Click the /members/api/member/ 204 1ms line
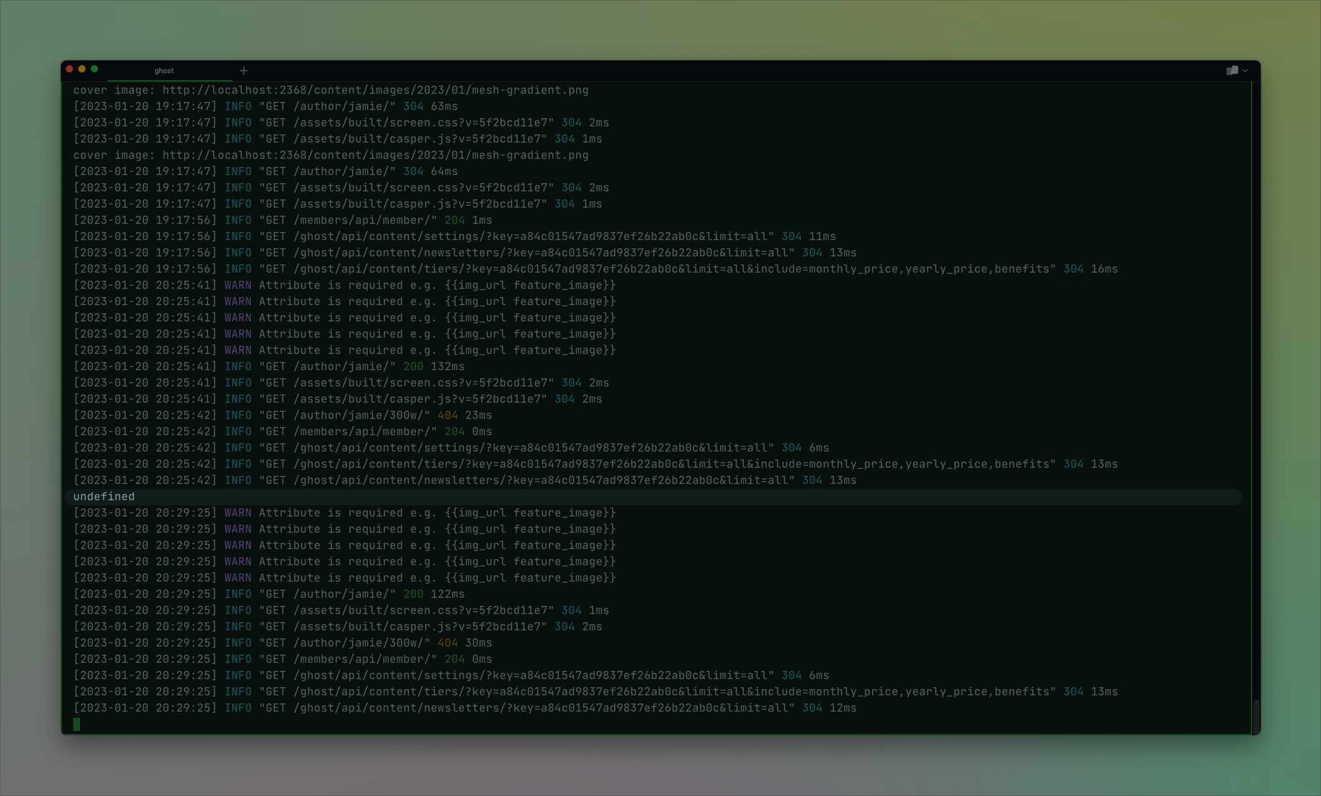Viewport: 1321px width, 796px height. tap(283, 220)
